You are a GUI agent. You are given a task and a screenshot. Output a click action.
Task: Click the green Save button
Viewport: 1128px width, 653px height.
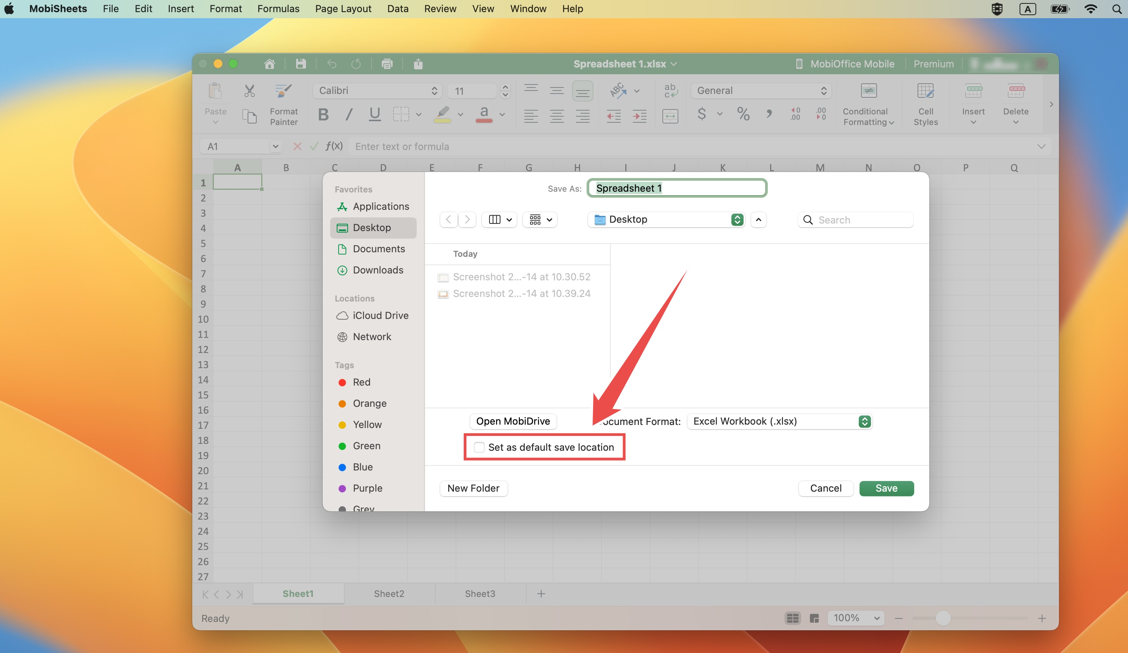pyautogui.click(x=886, y=488)
